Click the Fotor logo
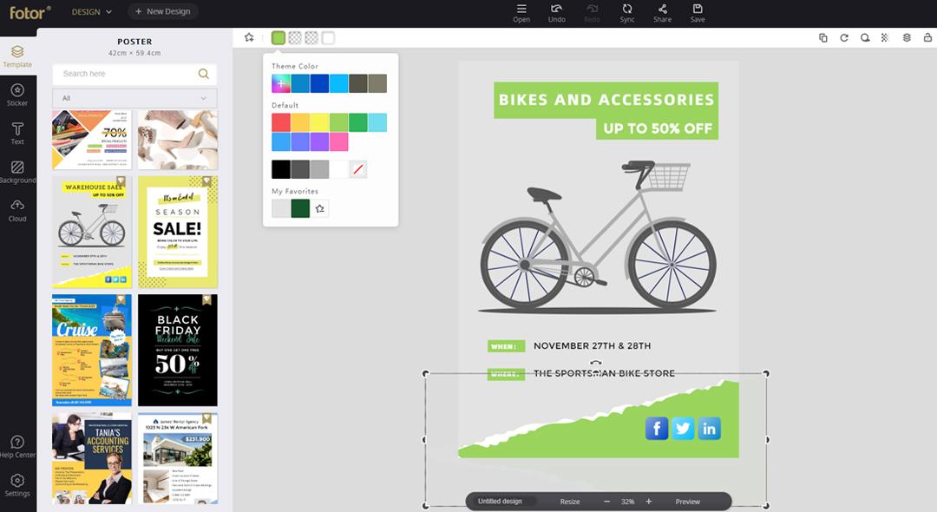 pyautogui.click(x=29, y=12)
